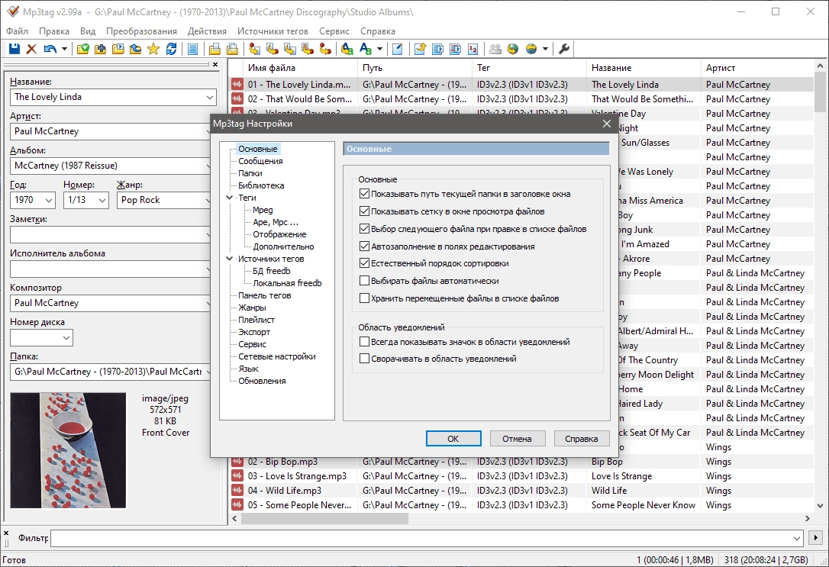Click the Отмена button in settings dialog
Screen dimensions: 829x567
pyautogui.click(x=517, y=439)
